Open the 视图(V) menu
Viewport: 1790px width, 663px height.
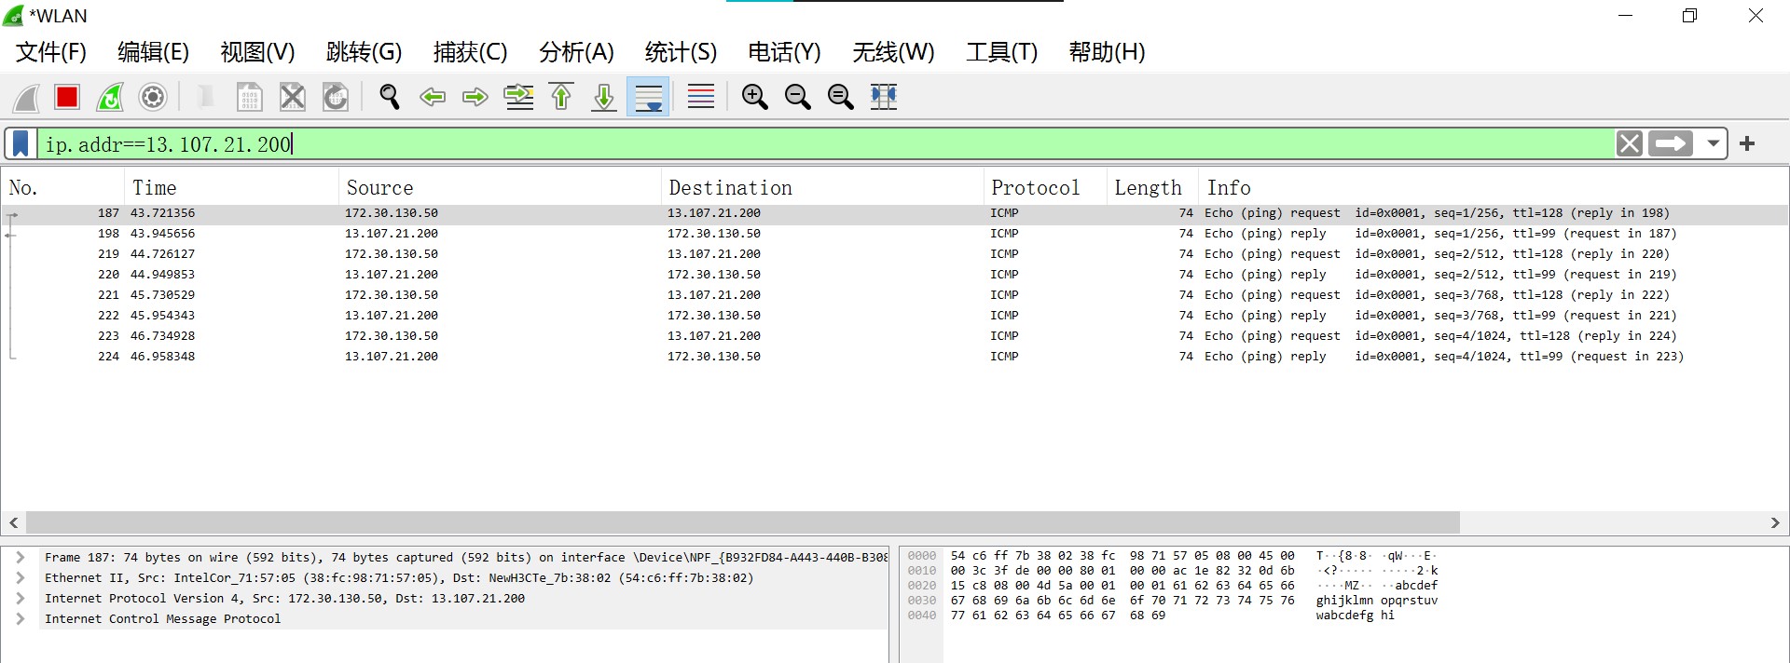point(257,52)
